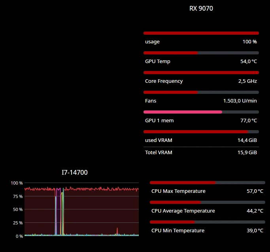The image size is (270, 252).
Task: Click the 15,9 GiB value
Action: (247, 152)
